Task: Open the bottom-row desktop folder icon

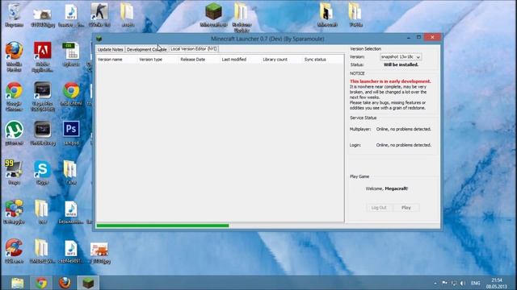Action: tap(42, 251)
